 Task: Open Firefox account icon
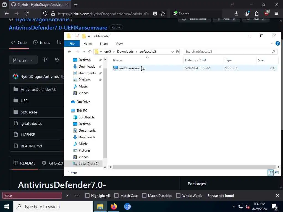pos(247,14)
